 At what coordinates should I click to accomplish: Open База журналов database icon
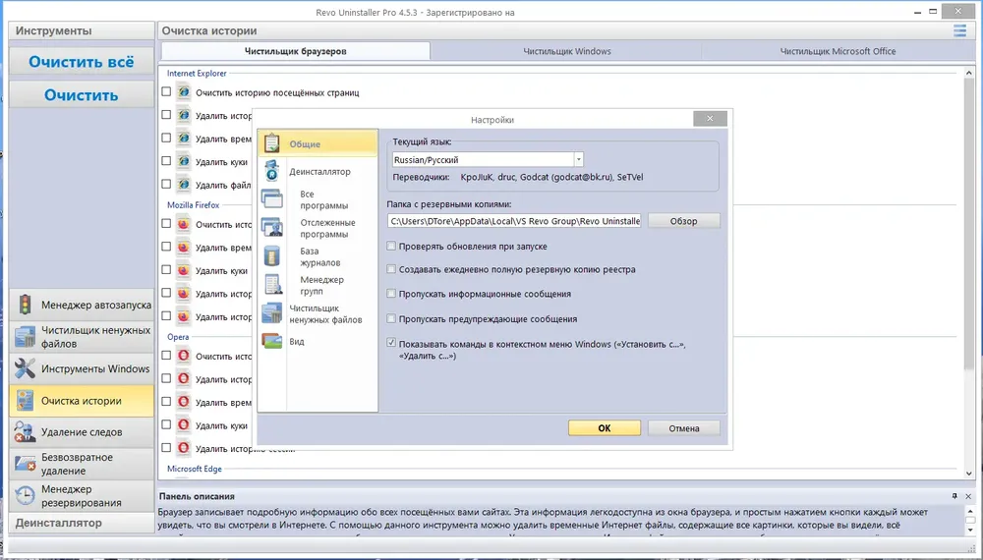272,256
